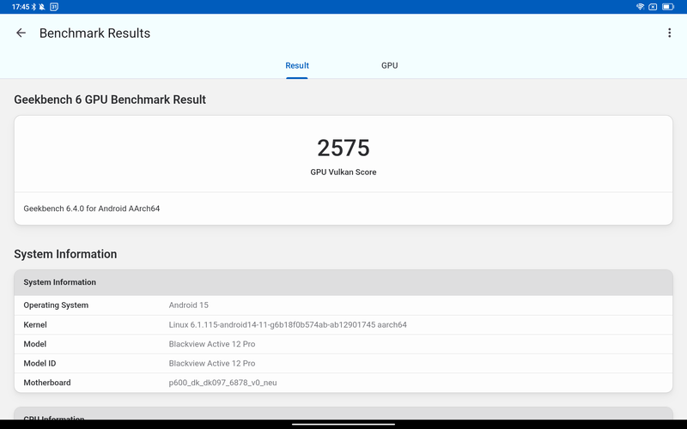This screenshot has width=687, height=429.
Task: Tap the Model row label
Action: pos(35,344)
